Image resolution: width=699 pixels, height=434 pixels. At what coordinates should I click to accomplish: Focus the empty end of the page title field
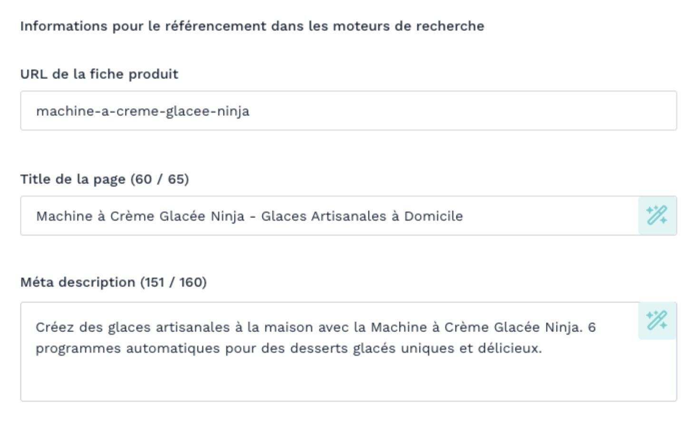(547, 216)
